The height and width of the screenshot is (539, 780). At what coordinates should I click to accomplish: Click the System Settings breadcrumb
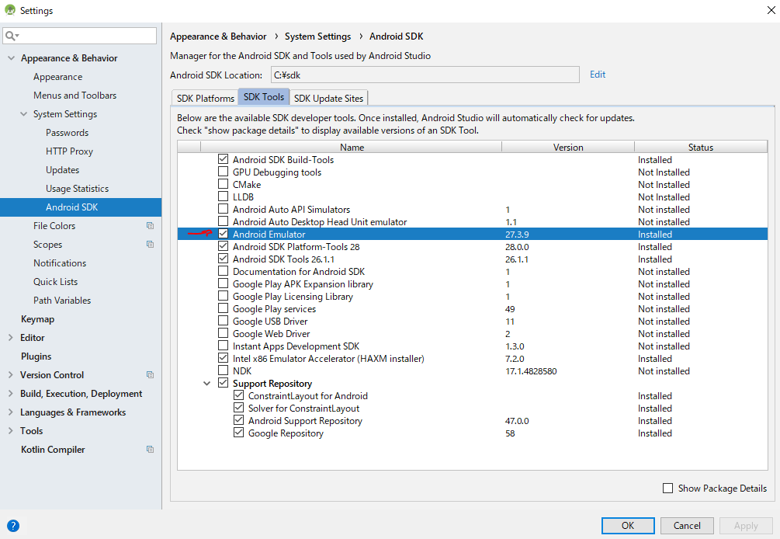click(x=317, y=37)
